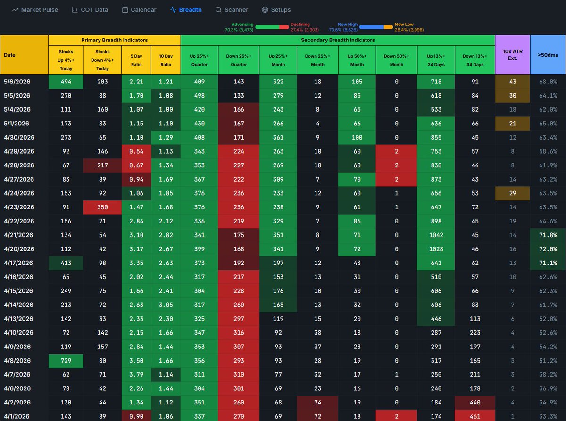The image size is (566, 421).
Task: Click the Advancing 70.3% label
Action: click(x=239, y=27)
